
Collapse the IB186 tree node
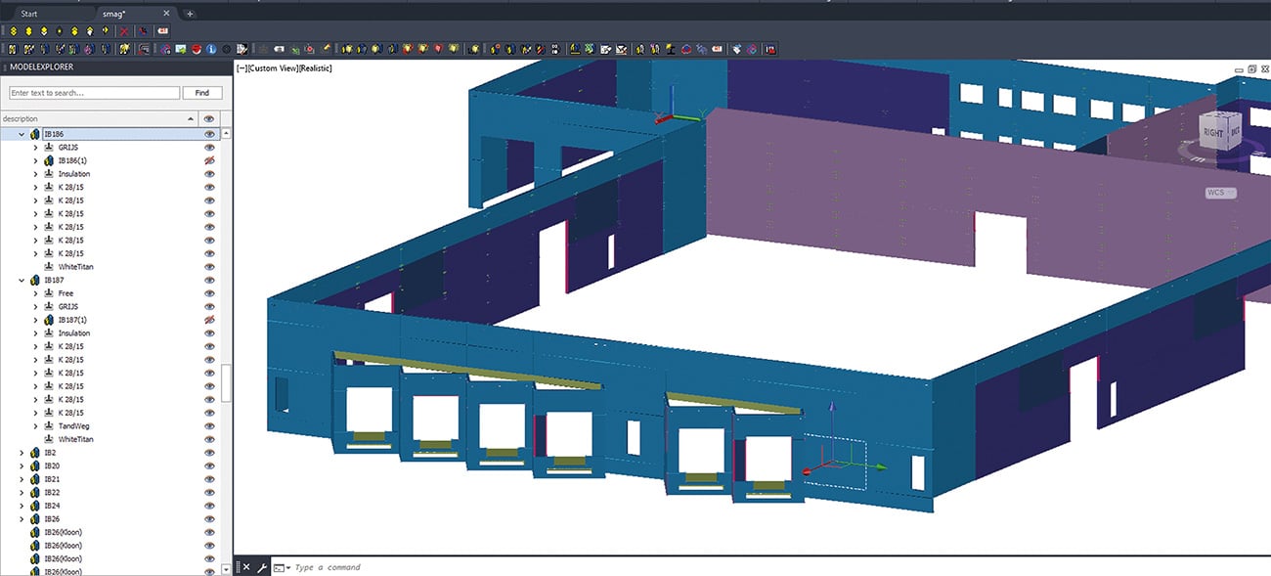[22, 134]
